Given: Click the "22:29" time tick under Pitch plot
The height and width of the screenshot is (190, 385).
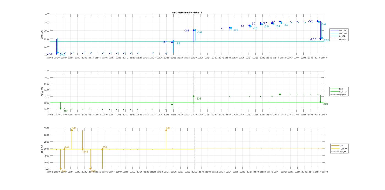Looking at the screenshot, I should [x=194, y=115].
